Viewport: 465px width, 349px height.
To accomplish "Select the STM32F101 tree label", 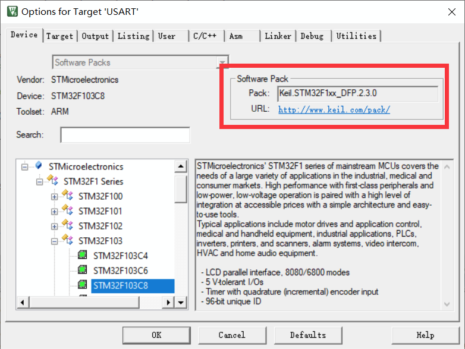I will [100, 211].
